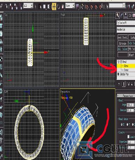Image resolution: width=135 pixels, height=160 pixels.
Task: Click the modifier button right of Vol. Select
Action: pyautogui.click(x=132, y=49)
